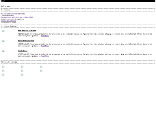Open the Peace Is Every Step review title
This screenshot has width=156, height=117.
click(26, 41)
